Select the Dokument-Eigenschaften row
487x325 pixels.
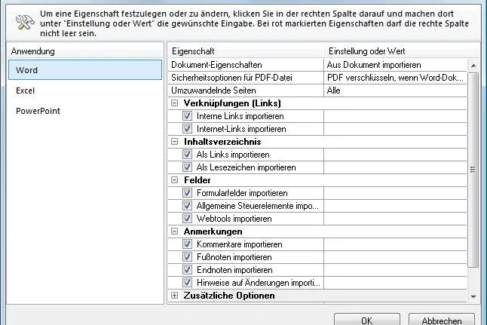tap(246, 65)
